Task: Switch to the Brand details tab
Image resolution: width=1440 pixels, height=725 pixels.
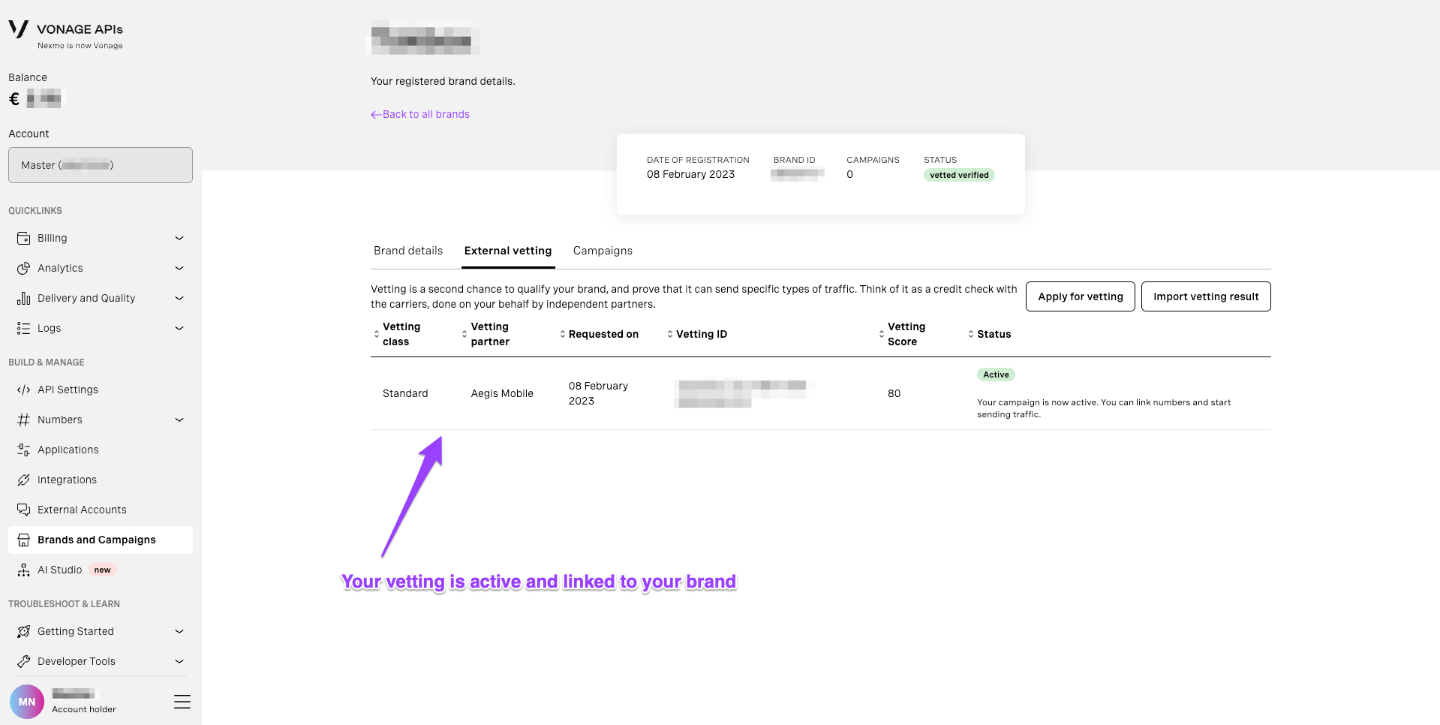Action: [x=408, y=251]
